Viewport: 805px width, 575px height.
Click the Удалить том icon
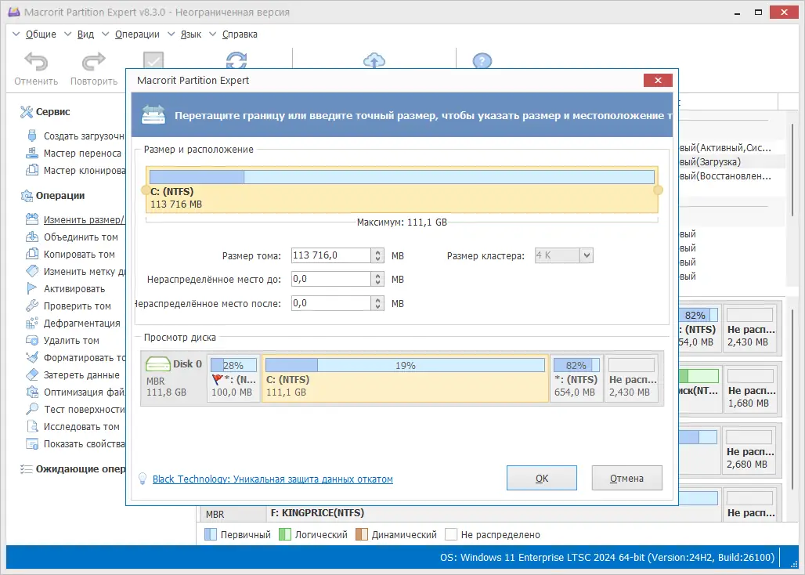coord(32,341)
